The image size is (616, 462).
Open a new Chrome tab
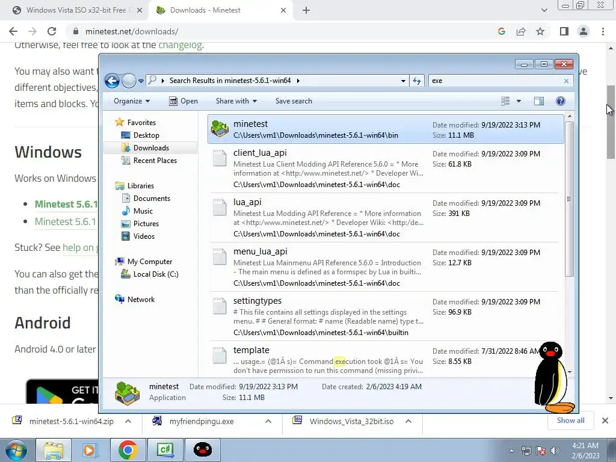[306, 10]
